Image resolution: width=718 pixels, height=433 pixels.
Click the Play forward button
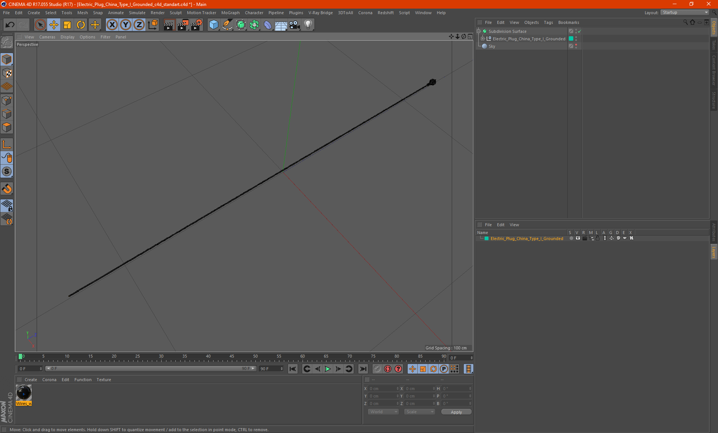tap(328, 369)
